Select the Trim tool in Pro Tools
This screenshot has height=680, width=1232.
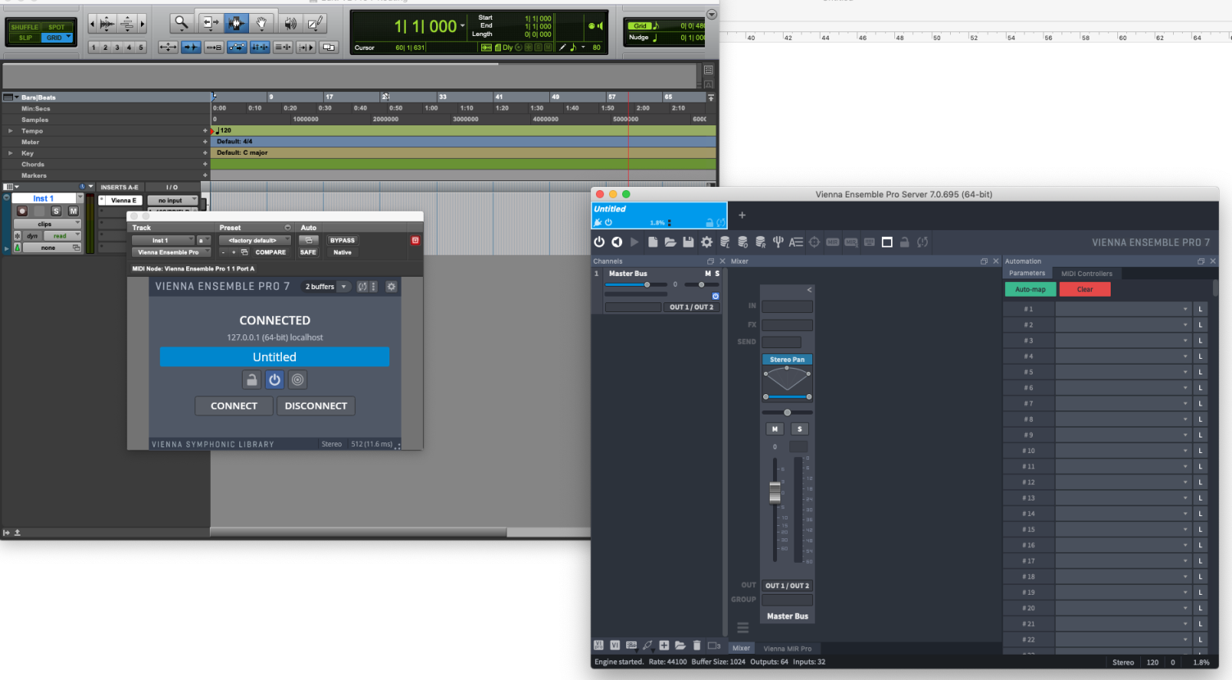[210, 24]
